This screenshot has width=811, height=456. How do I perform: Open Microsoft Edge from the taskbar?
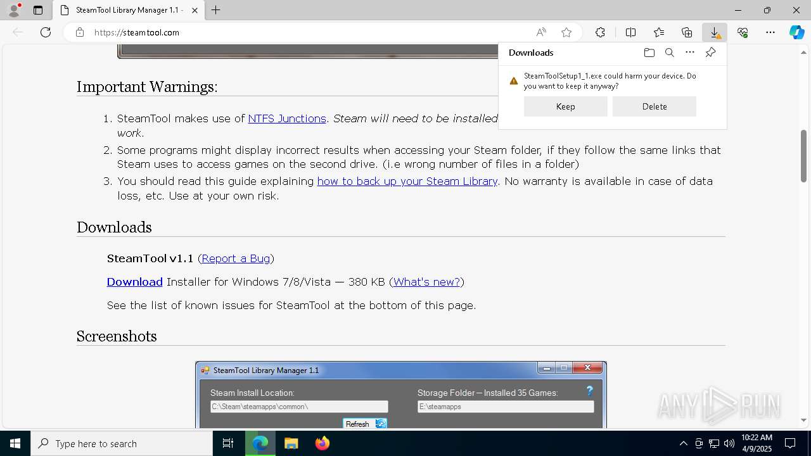[260, 443]
